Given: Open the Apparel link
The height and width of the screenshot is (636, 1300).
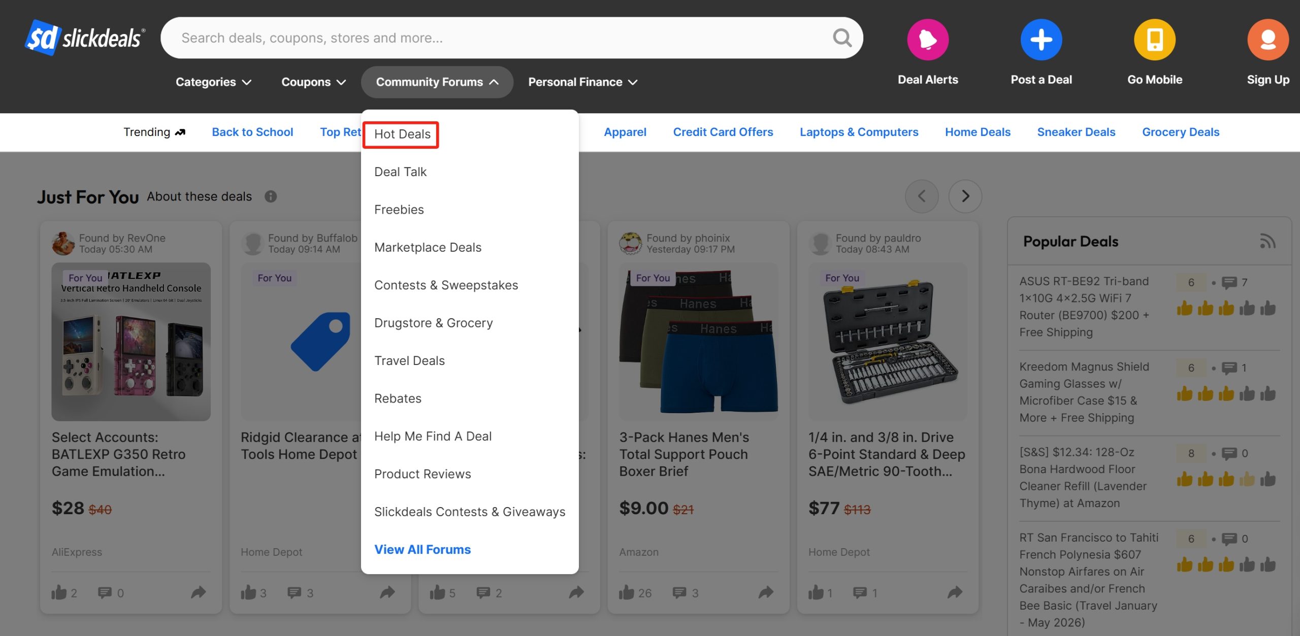Looking at the screenshot, I should (625, 132).
